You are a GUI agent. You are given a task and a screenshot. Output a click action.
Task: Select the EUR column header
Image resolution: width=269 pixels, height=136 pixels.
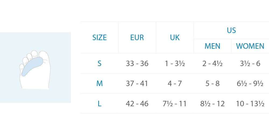click(137, 37)
